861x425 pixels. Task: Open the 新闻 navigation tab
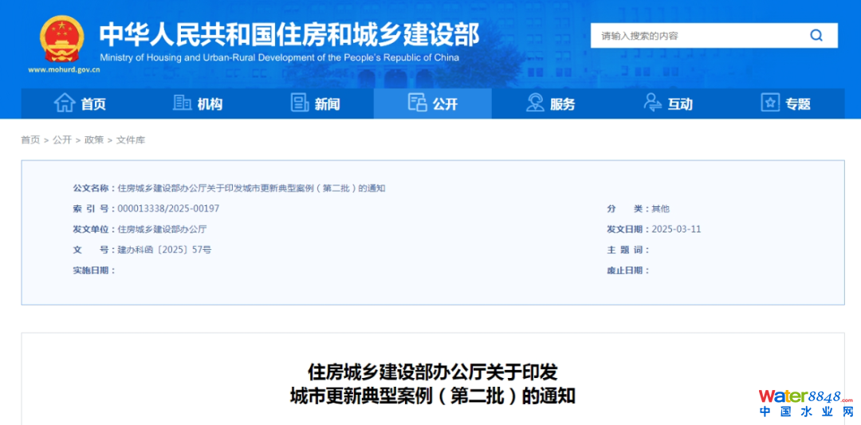point(328,104)
